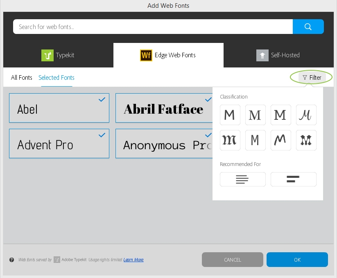Click the CANCEL button
This screenshot has height=278, width=337.
click(x=232, y=260)
